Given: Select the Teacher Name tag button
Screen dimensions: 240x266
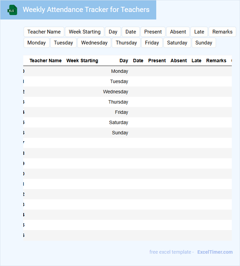Looking at the screenshot, I should click(x=44, y=32).
